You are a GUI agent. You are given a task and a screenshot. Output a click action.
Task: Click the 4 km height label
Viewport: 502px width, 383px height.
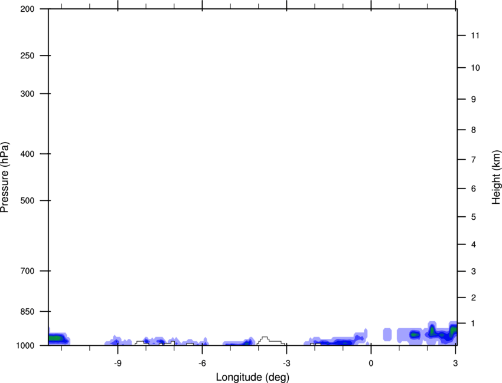coord(473,245)
